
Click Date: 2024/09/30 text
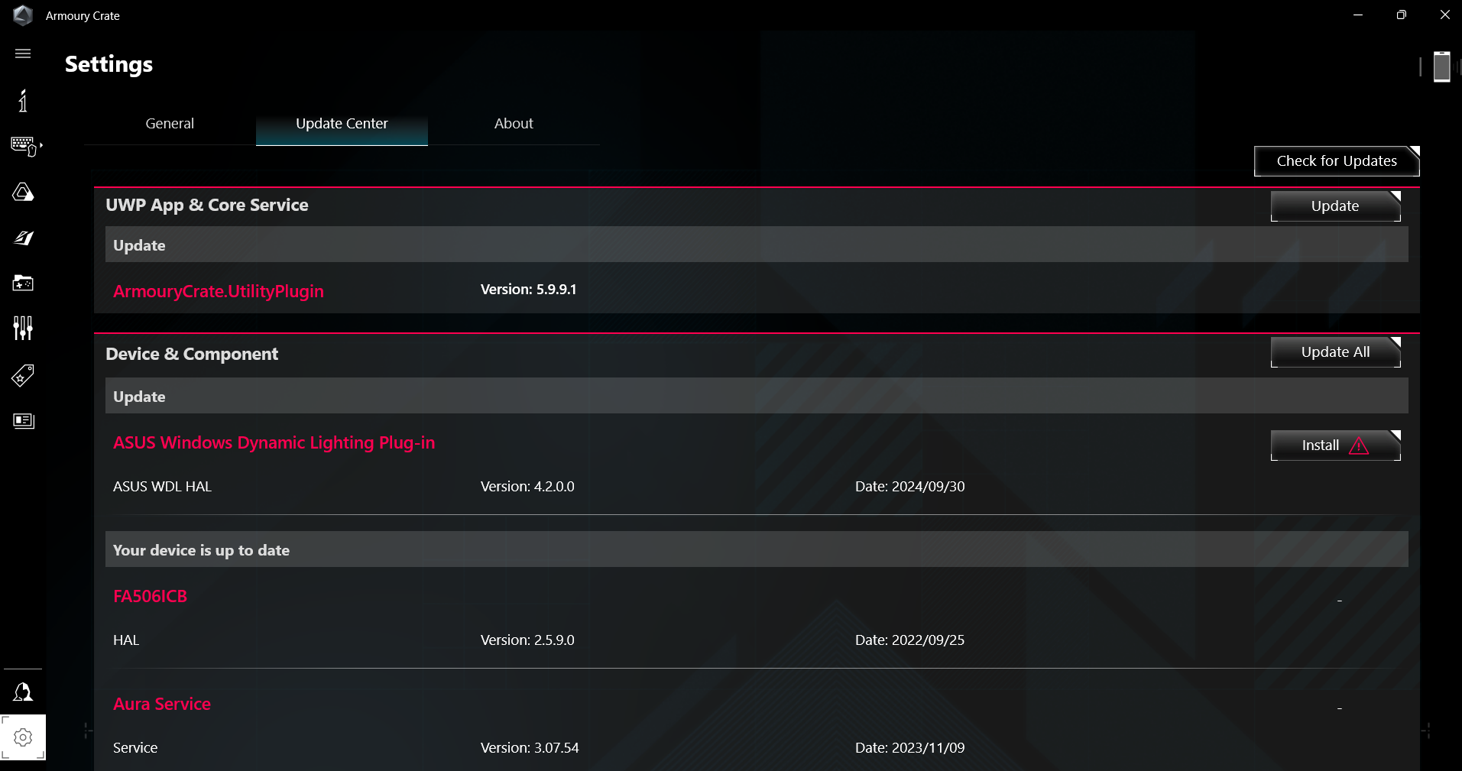pos(909,487)
